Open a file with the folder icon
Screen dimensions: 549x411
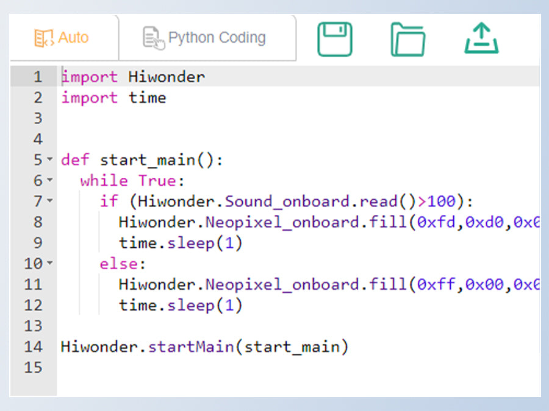point(408,39)
